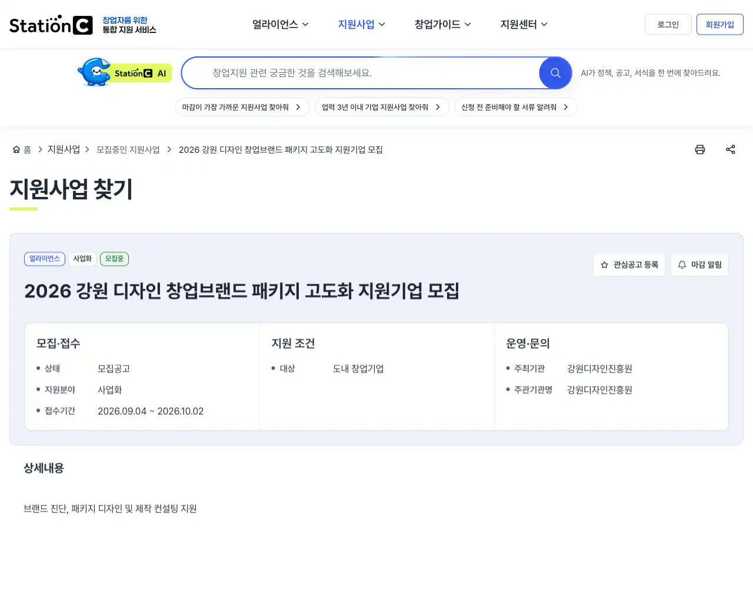The height and width of the screenshot is (602, 753).
Task: Click the share icon
Action: pyautogui.click(x=731, y=149)
